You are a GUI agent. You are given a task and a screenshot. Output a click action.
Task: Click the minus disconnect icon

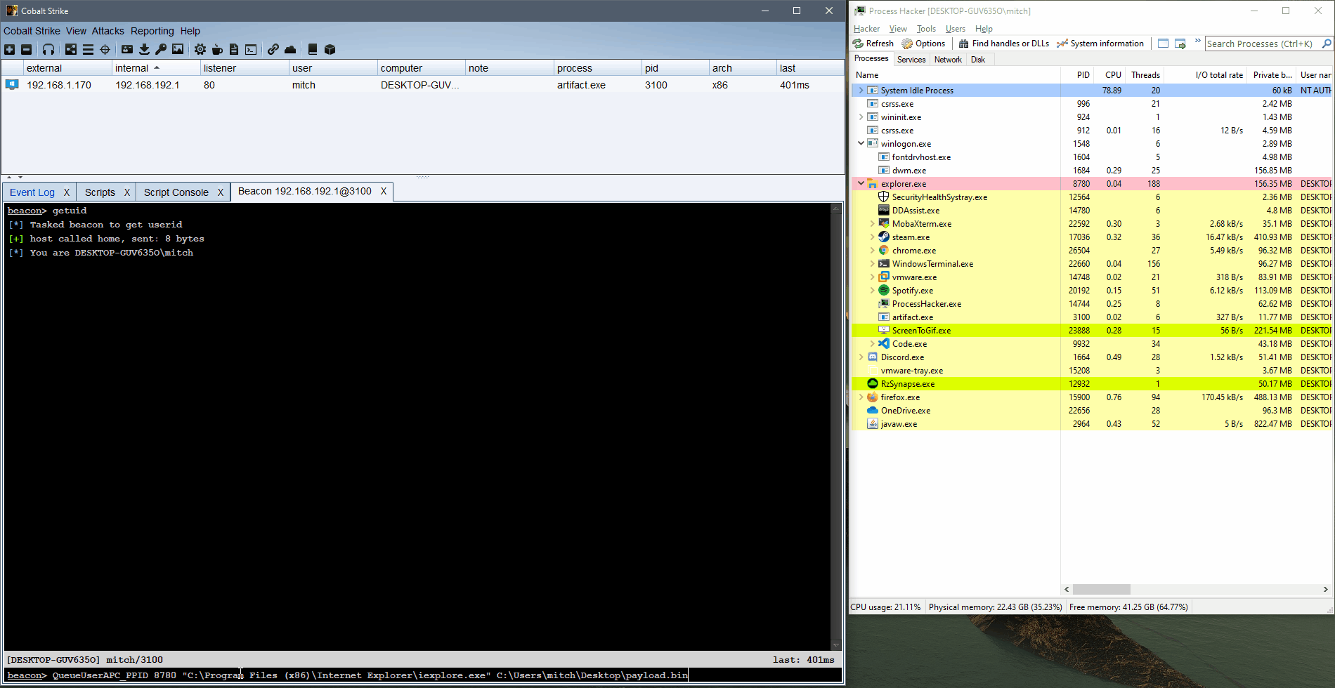(26, 49)
